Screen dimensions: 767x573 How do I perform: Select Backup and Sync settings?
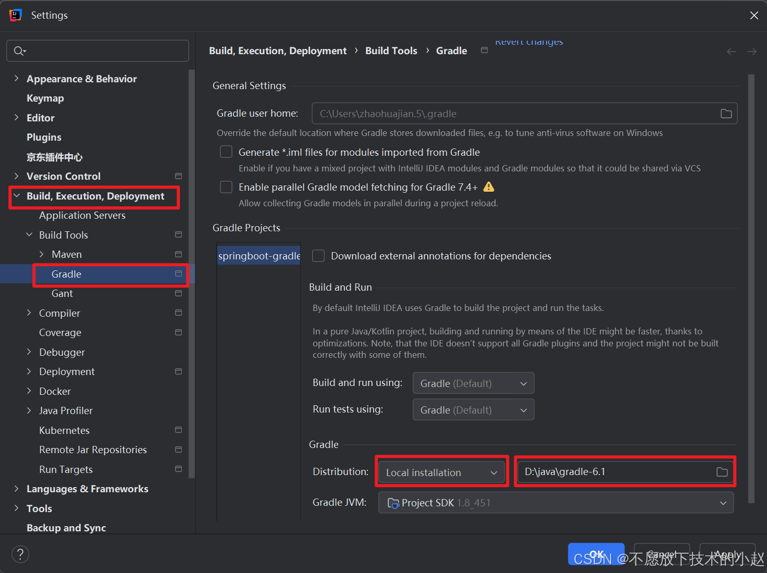(x=66, y=528)
